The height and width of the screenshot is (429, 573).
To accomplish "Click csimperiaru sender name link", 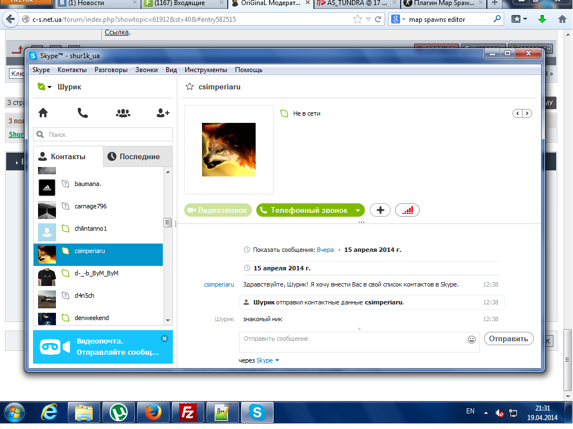I will [x=219, y=284].
